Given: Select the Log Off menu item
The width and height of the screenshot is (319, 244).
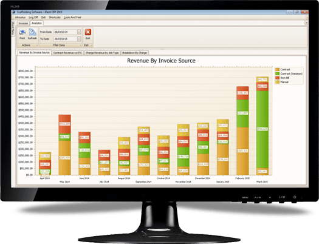Looking at the screenshot, I should tap(33, 17).
